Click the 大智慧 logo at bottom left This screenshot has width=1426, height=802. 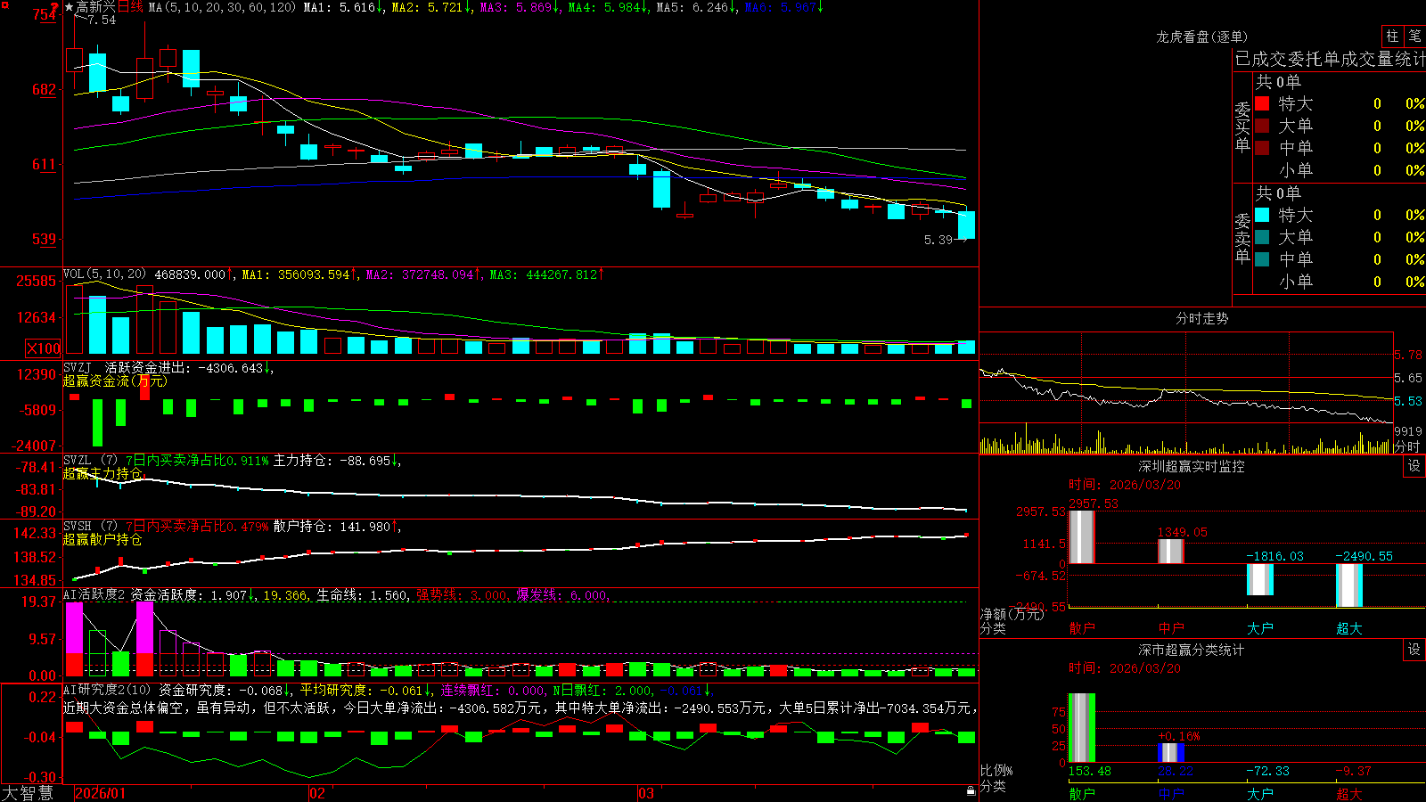28,793
